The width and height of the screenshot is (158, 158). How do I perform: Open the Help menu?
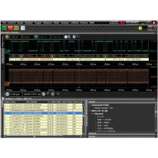[x=92, y=23]
